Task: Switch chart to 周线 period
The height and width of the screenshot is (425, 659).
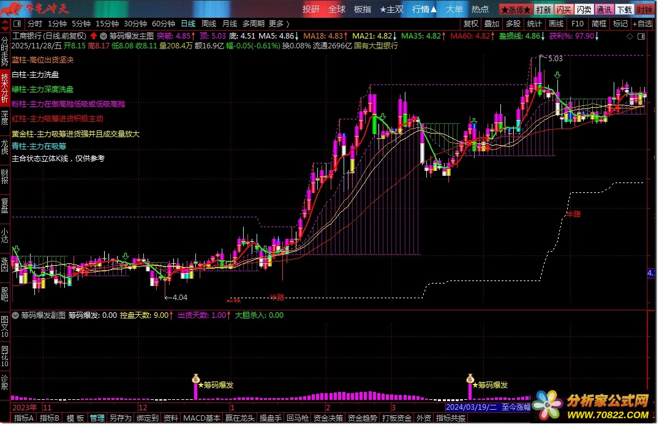Action: 209,23
